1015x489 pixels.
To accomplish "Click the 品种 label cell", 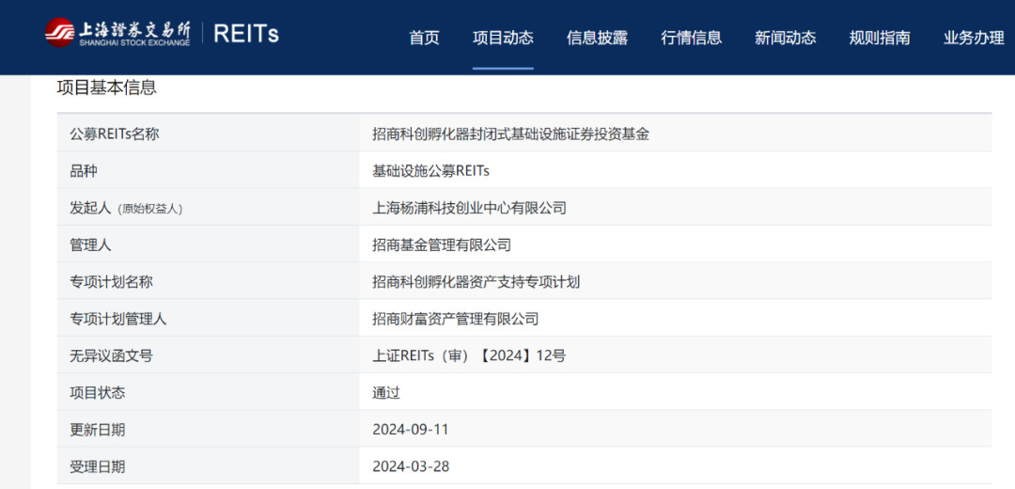I will (x=208, y=171).
